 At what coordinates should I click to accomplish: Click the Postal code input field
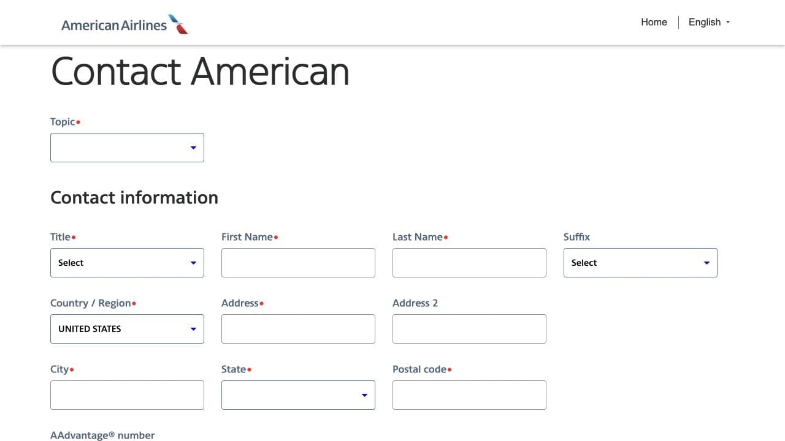click(x=469, y=395)
